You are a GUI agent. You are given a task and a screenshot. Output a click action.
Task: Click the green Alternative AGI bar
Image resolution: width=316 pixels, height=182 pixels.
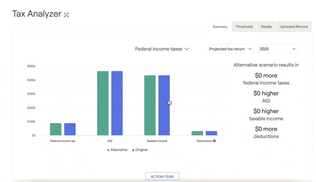[103, 103]
